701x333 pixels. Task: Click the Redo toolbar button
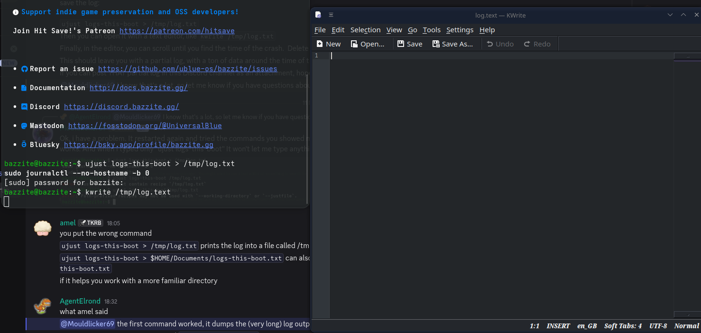point(537,44)
